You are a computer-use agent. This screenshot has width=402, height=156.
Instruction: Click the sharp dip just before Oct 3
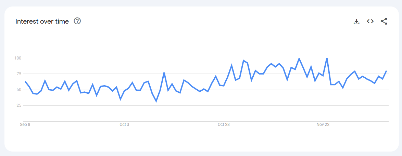120,99
